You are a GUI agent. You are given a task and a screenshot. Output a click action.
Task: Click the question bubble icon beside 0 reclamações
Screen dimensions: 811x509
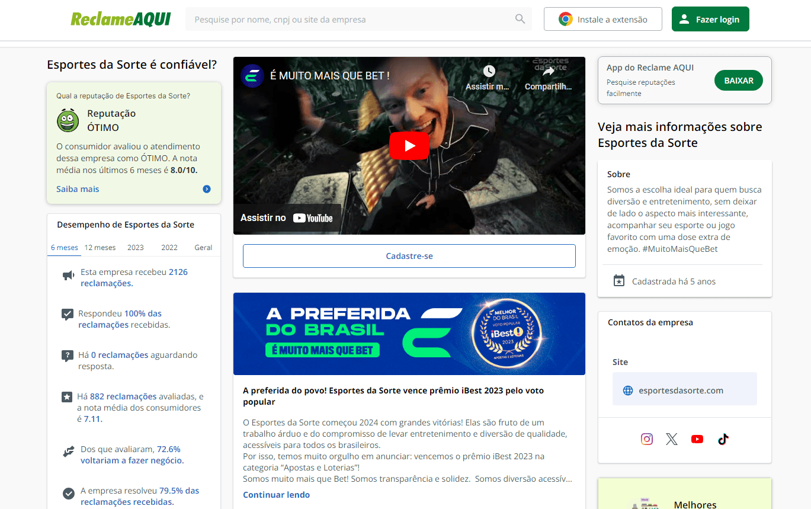coord(68,356)
